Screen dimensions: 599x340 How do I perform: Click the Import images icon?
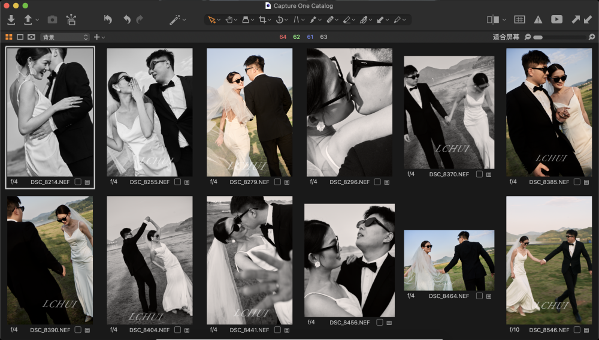click(11, 20)
